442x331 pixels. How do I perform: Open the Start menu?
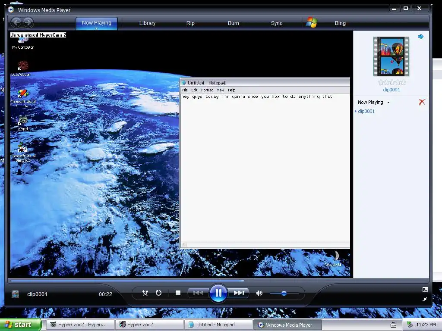click(20, 325)
